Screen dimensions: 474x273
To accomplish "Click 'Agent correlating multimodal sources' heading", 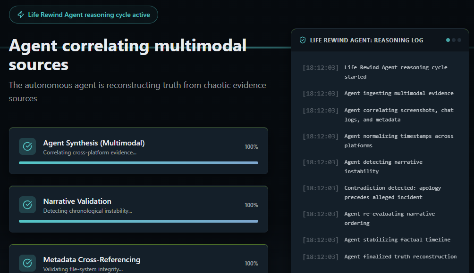I will (127, 55).
